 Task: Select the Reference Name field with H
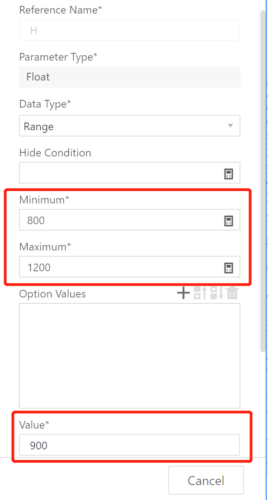[x=129, y=30]
